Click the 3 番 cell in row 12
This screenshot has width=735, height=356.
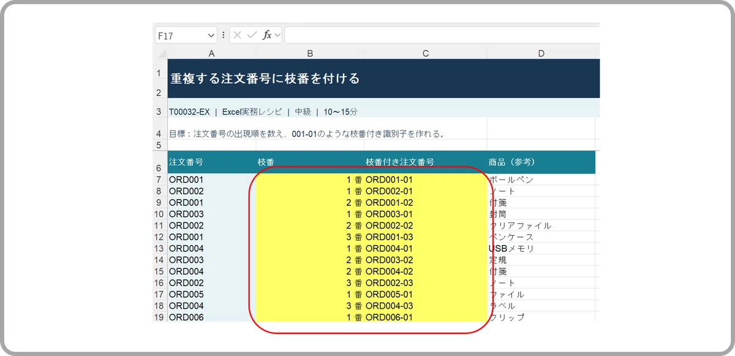tap(310, 237)
